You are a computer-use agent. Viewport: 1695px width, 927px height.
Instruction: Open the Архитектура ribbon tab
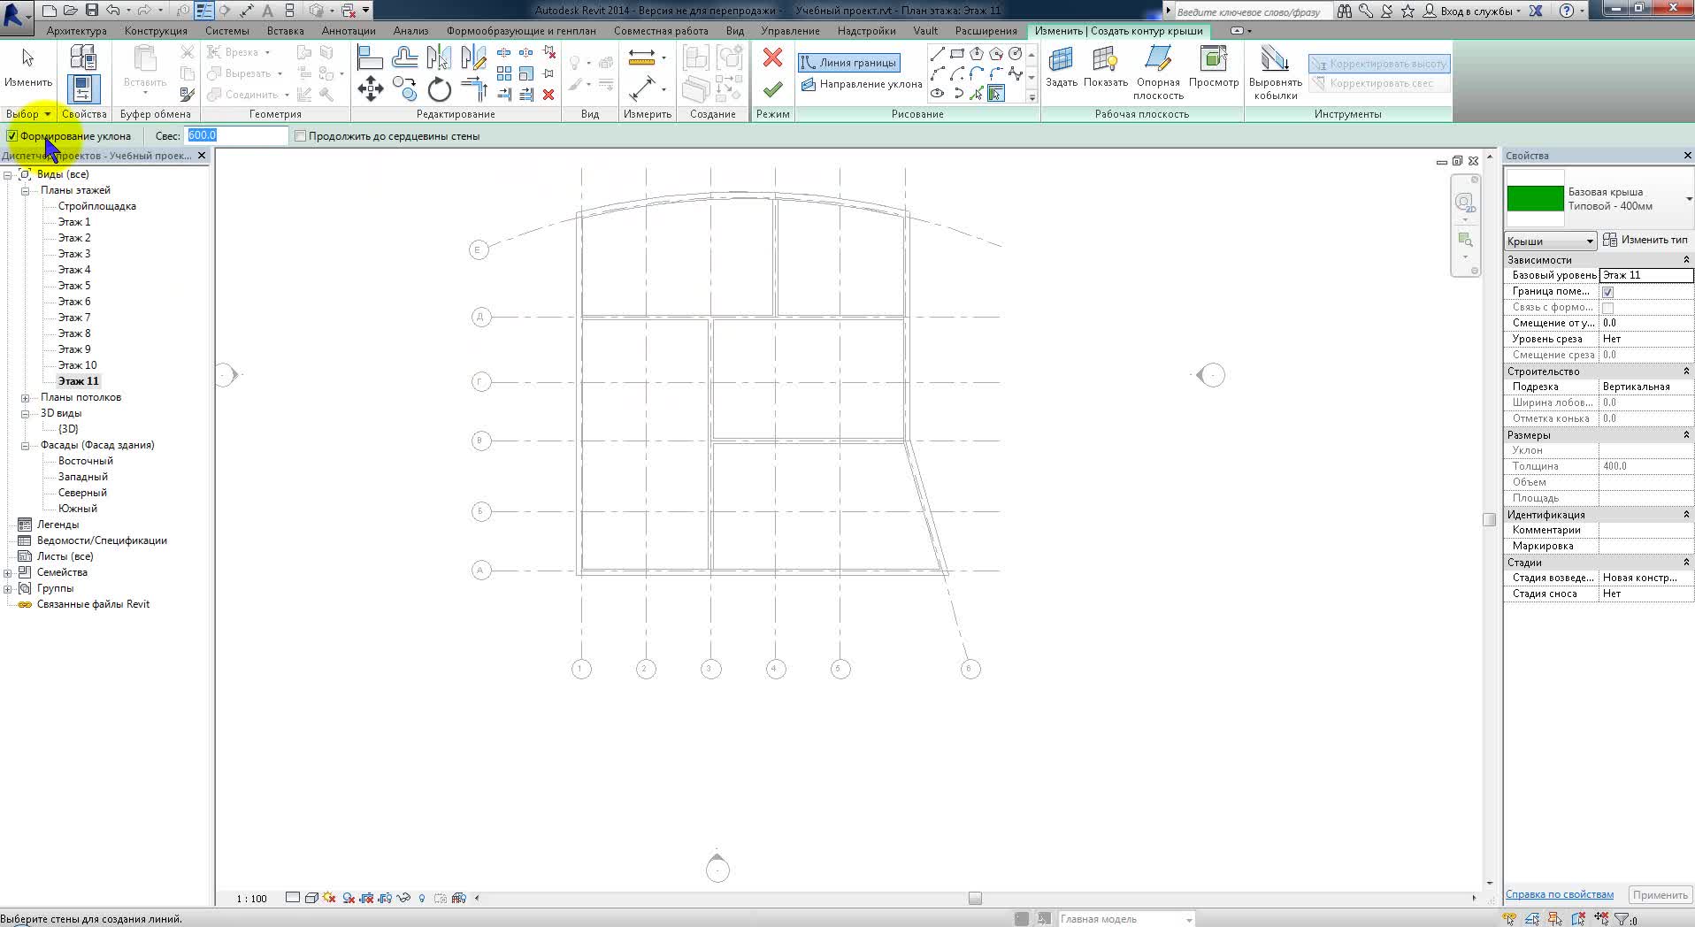[77, 31]
